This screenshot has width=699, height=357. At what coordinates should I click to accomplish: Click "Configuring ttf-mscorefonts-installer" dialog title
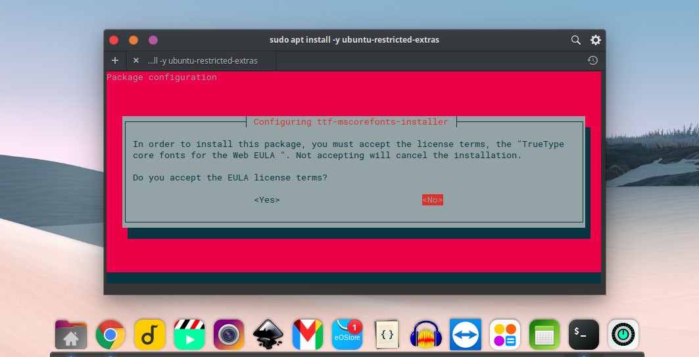click(351, 122)
